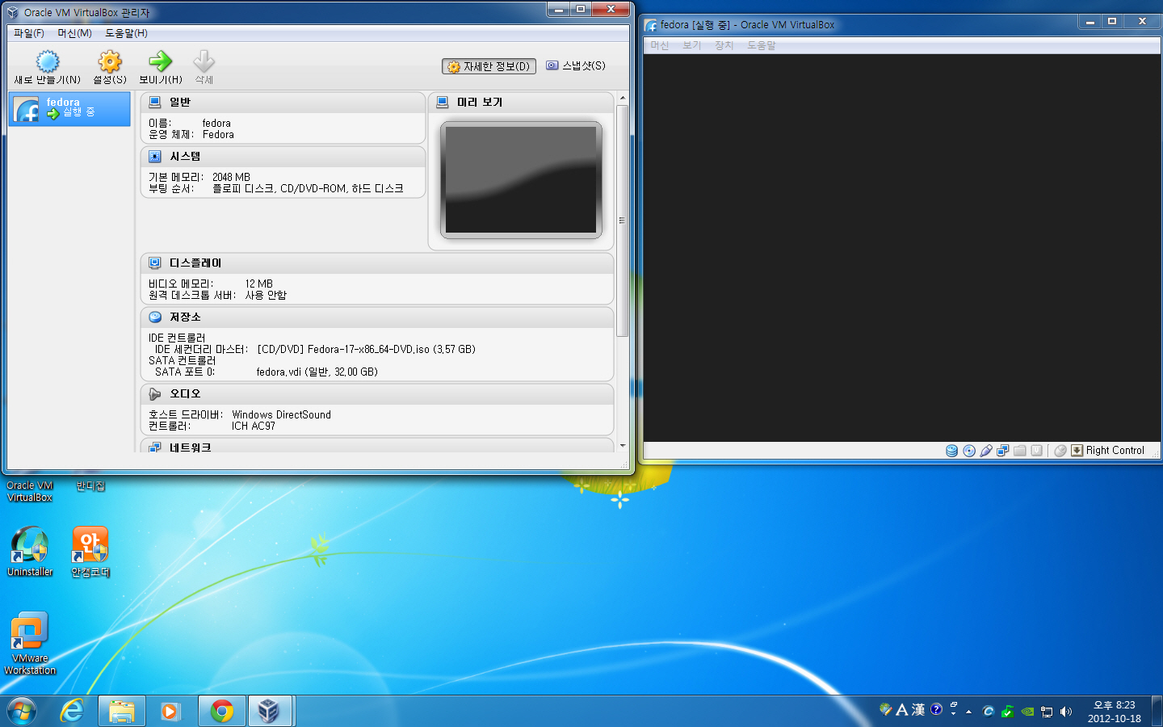Click the taskbar clock showing 오후 8:23
Viewport: 1163px width, 727px height.
(1115, 712)
